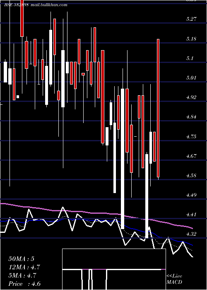The height and width of the screenshot is (290, 207).
Task: Click the MACD inset chart panel
Action: click(114, 269)
